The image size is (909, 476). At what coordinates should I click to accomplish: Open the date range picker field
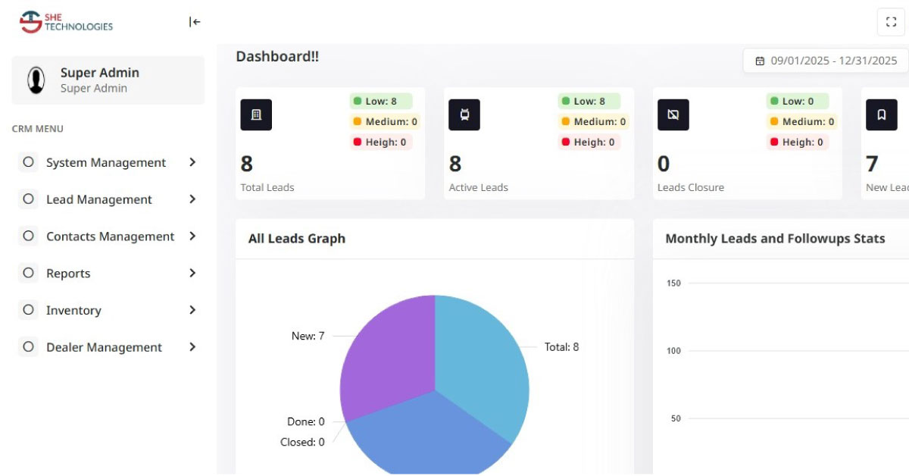coord(826,61)
